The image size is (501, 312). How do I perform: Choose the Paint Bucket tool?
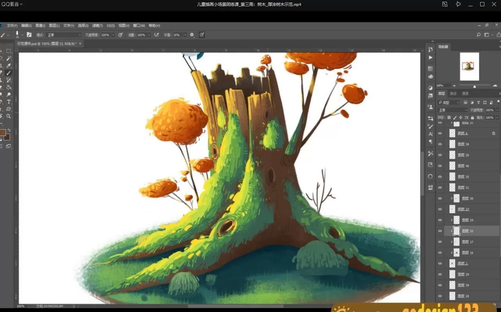pos(9,87)
